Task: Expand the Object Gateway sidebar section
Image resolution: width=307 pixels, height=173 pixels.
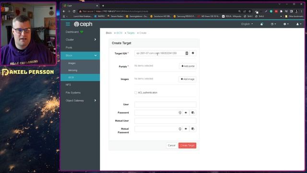Action: pos(80,100)
